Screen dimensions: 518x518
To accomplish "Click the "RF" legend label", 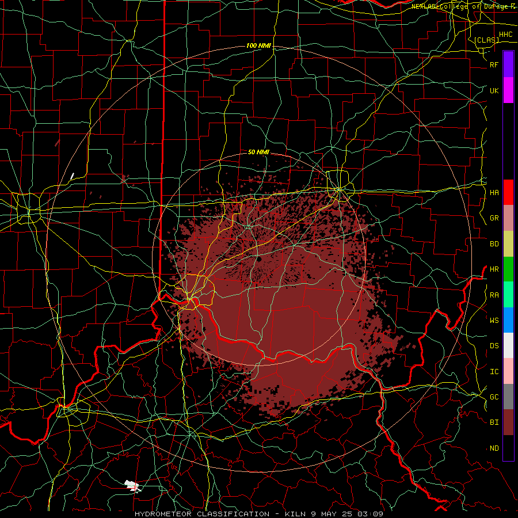I will (494, 64).
